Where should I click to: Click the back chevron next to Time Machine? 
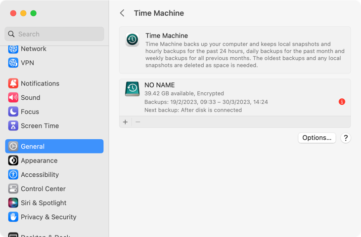122,13
